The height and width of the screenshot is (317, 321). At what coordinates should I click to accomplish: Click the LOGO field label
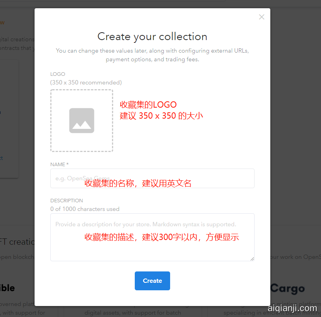point(58,74)
